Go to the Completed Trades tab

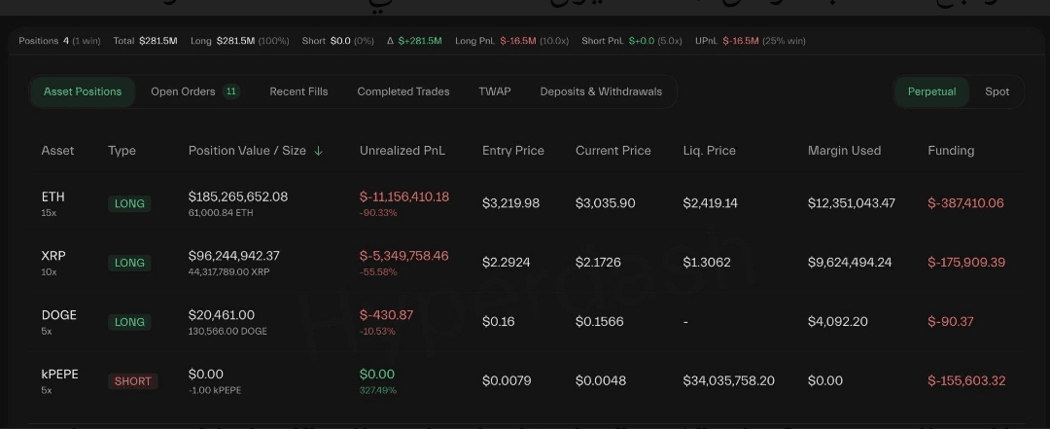point(402,91)
